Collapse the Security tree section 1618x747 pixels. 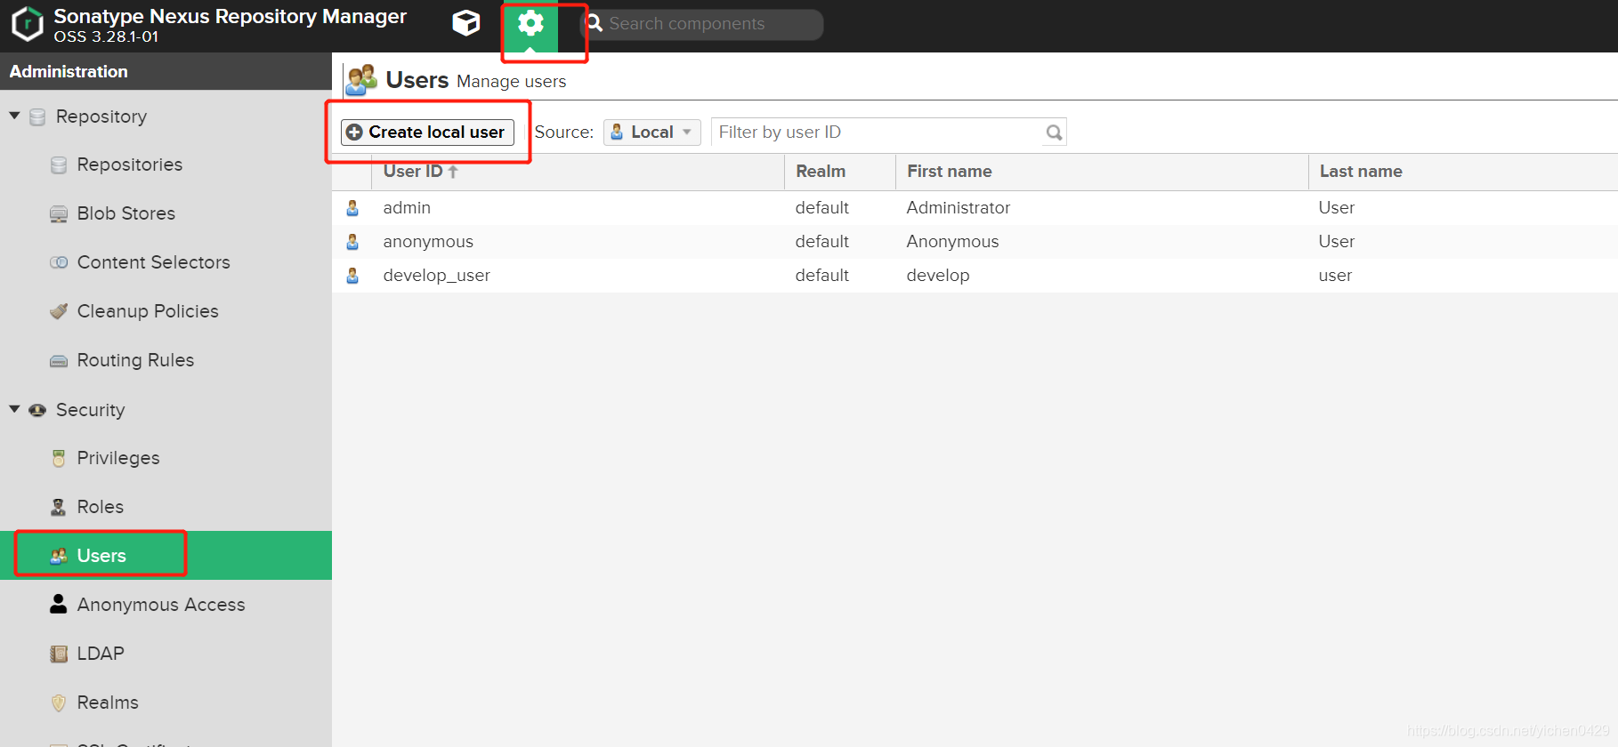click(x=14, y=409)
